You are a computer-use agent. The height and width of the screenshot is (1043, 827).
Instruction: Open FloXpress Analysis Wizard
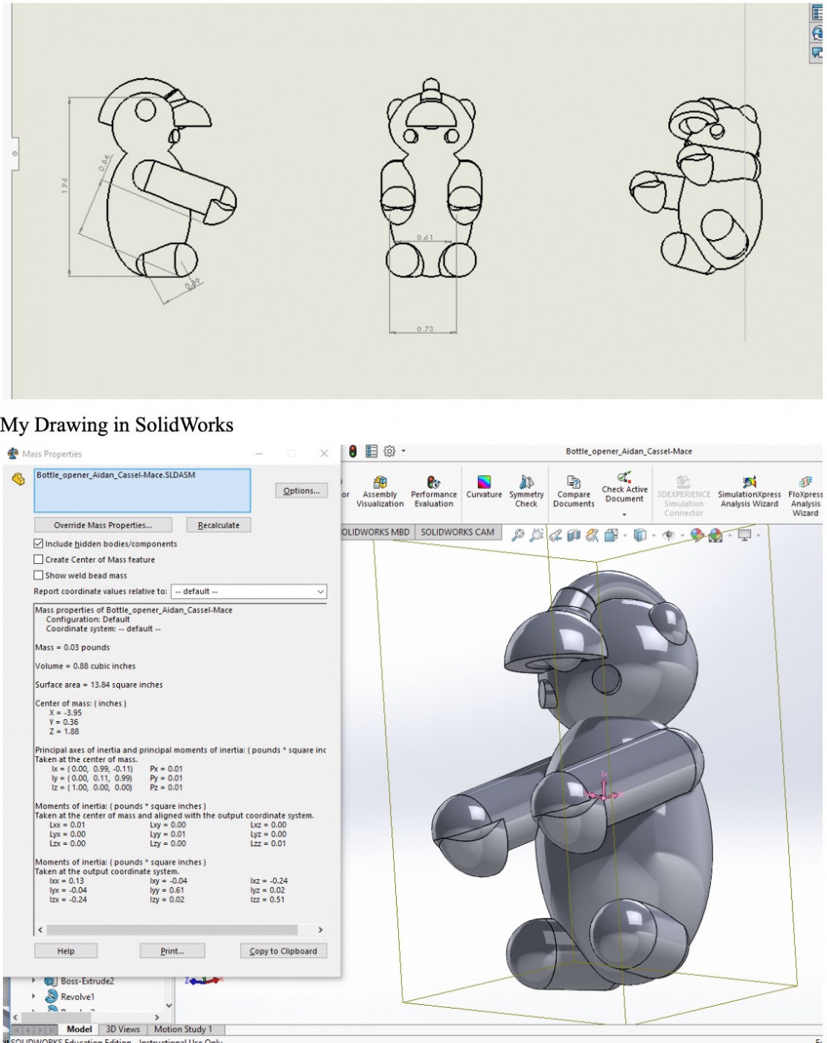click(x=805, y=496)
